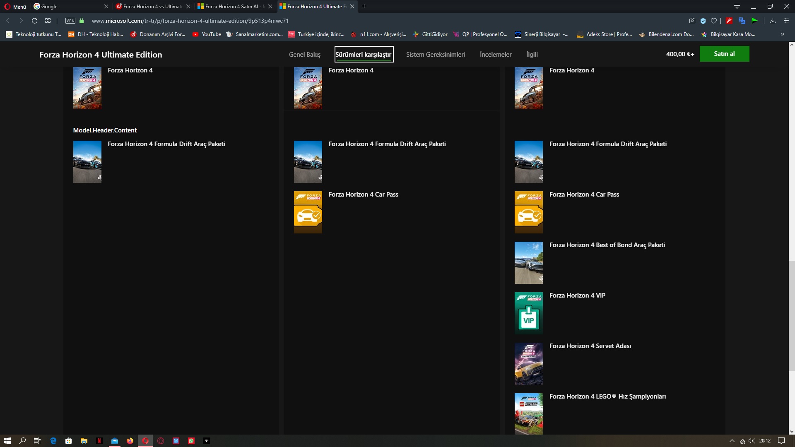Image resolution: width=795 pixels, height=447 pixels.
Task: Click Forza Horizon 4 Car Pass, right column
Action: pyautogui.click(x=584, y=195)
